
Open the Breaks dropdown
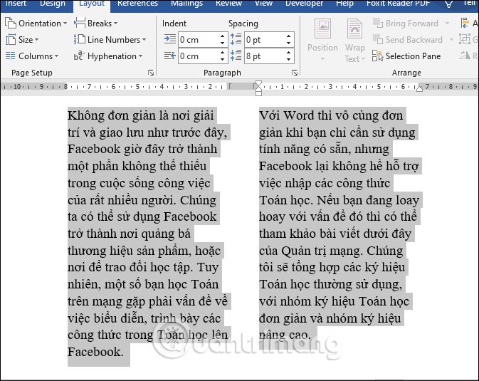click(95, 24)
